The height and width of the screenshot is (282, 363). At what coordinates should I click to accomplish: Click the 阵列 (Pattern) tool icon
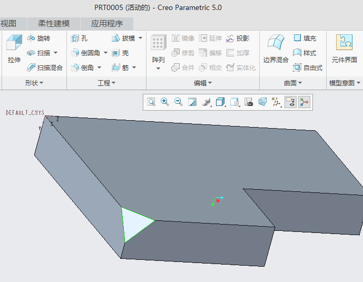(159, 42)
